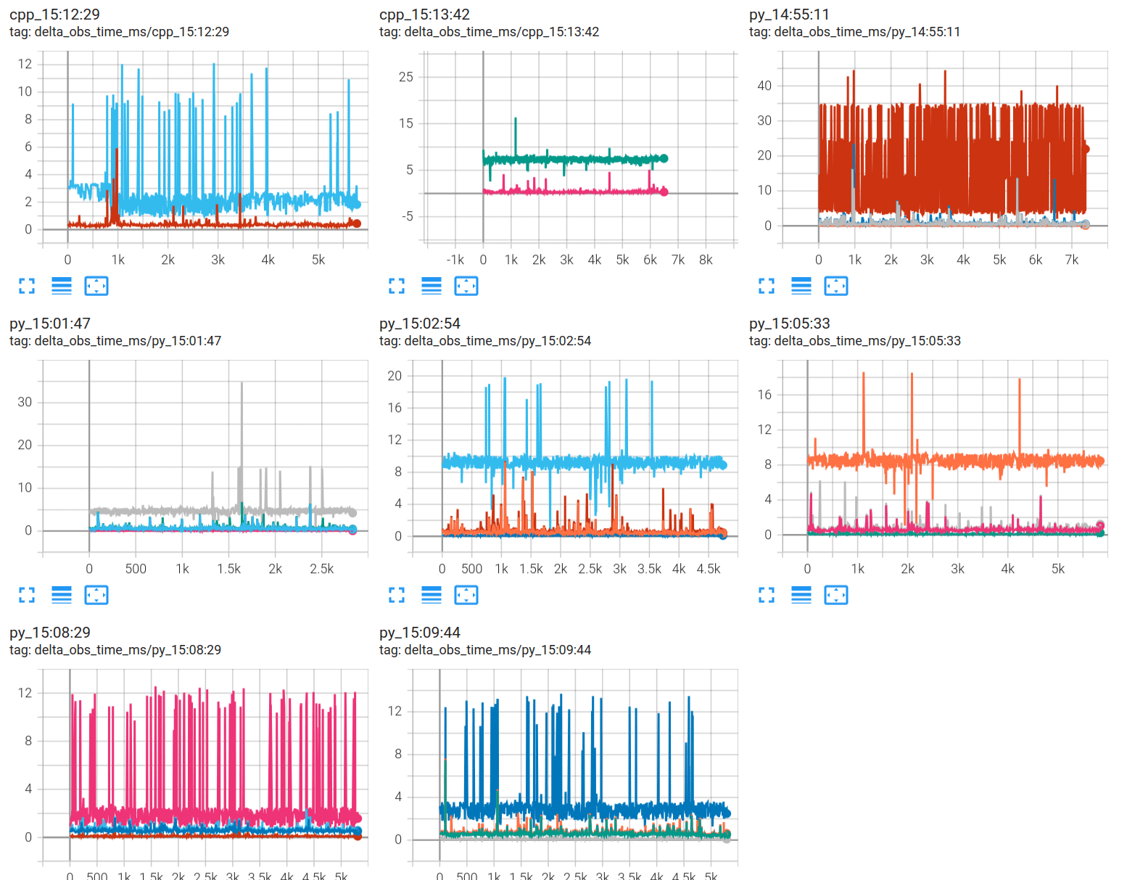Image resolution: width=1127 pixels, height=880 pixels.
Task: Expand the py_14:55:11 chart to full size
Action: [767, 286]
